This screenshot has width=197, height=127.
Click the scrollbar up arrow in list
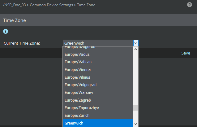135,49
